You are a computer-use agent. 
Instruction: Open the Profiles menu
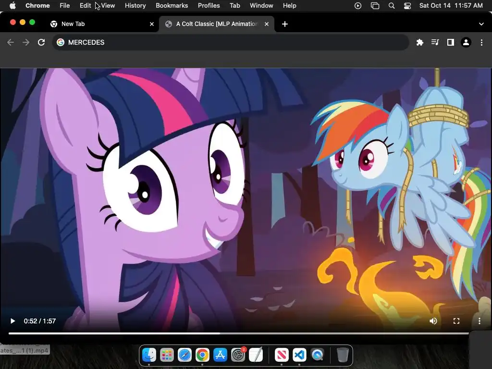(209, 5)
